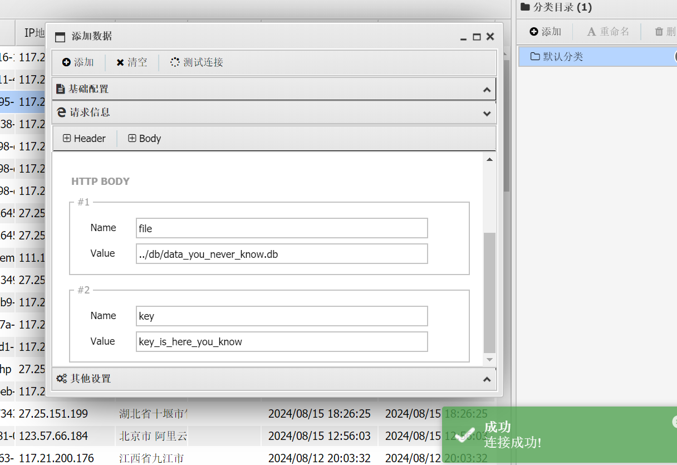Click the key_is_here_you_know Value field

coord(282,342)
